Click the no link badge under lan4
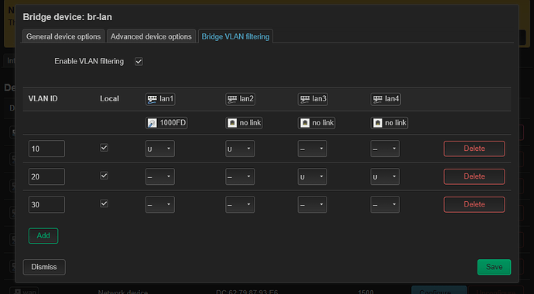 point(389,123)
